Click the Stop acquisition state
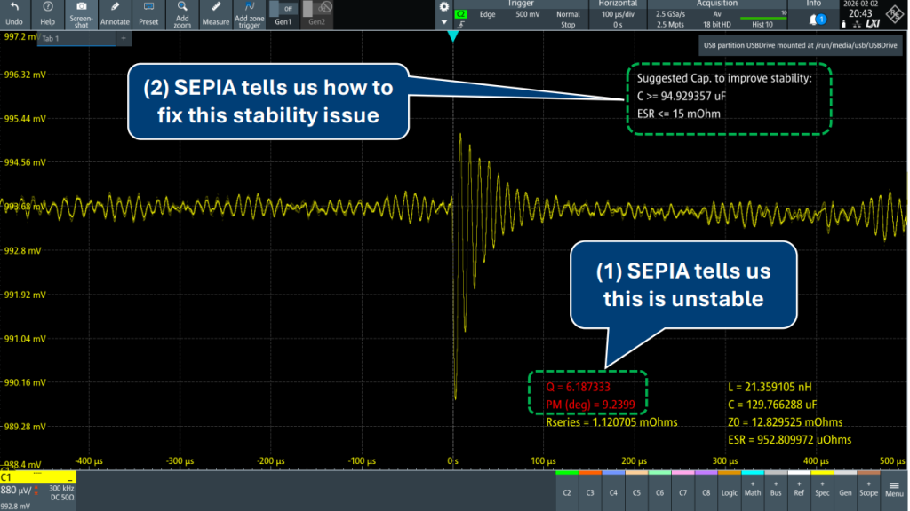Image resolution: width=910 pixels, height=511 pixels. [x=568, y=25]
